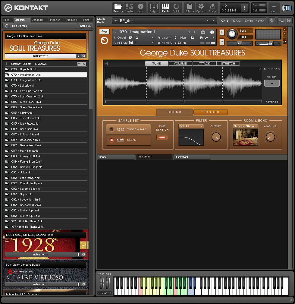Open the Scoring Stage room dropdown
Viewport: 295px width, 304px height.
[x=245, y=126]
